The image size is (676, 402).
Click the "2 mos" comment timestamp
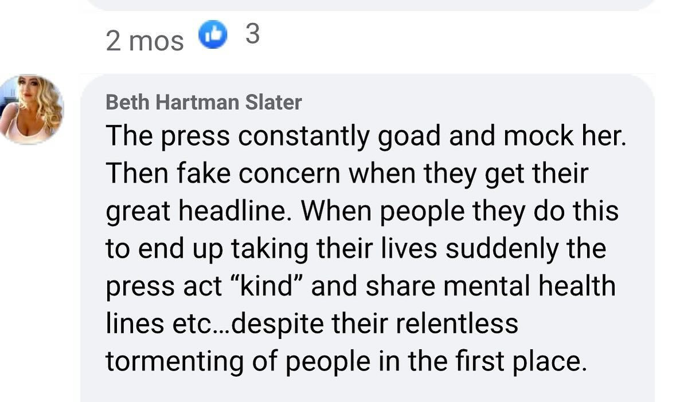tap(144, 41)
